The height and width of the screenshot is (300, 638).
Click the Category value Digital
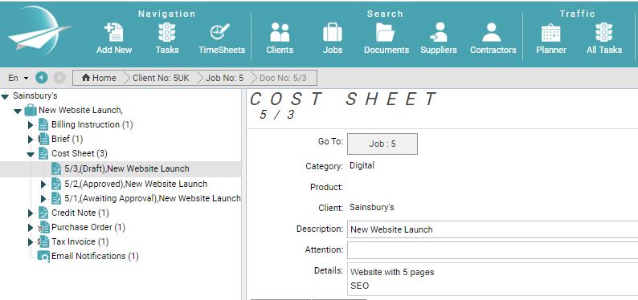(x=362, y=165)
